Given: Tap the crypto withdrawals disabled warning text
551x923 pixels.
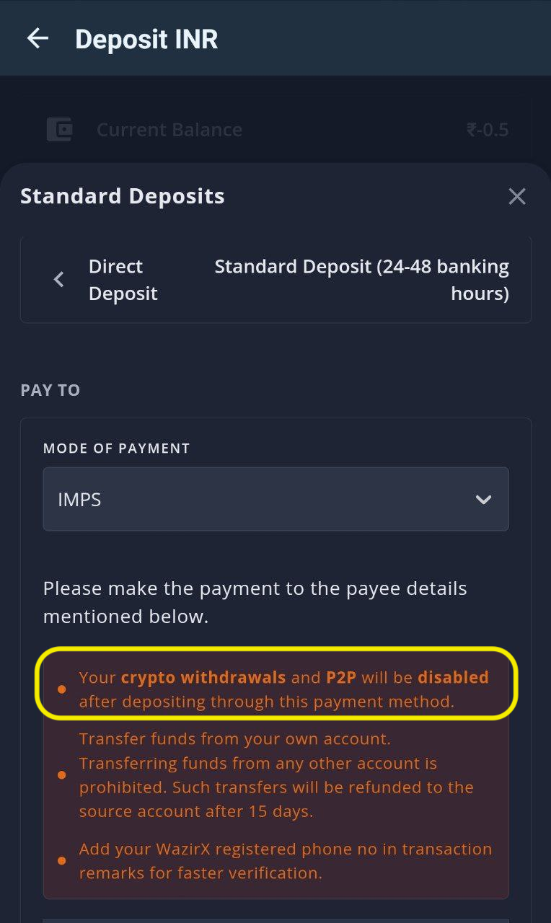Looking at the screenshot, I should (x=283, y=689).
